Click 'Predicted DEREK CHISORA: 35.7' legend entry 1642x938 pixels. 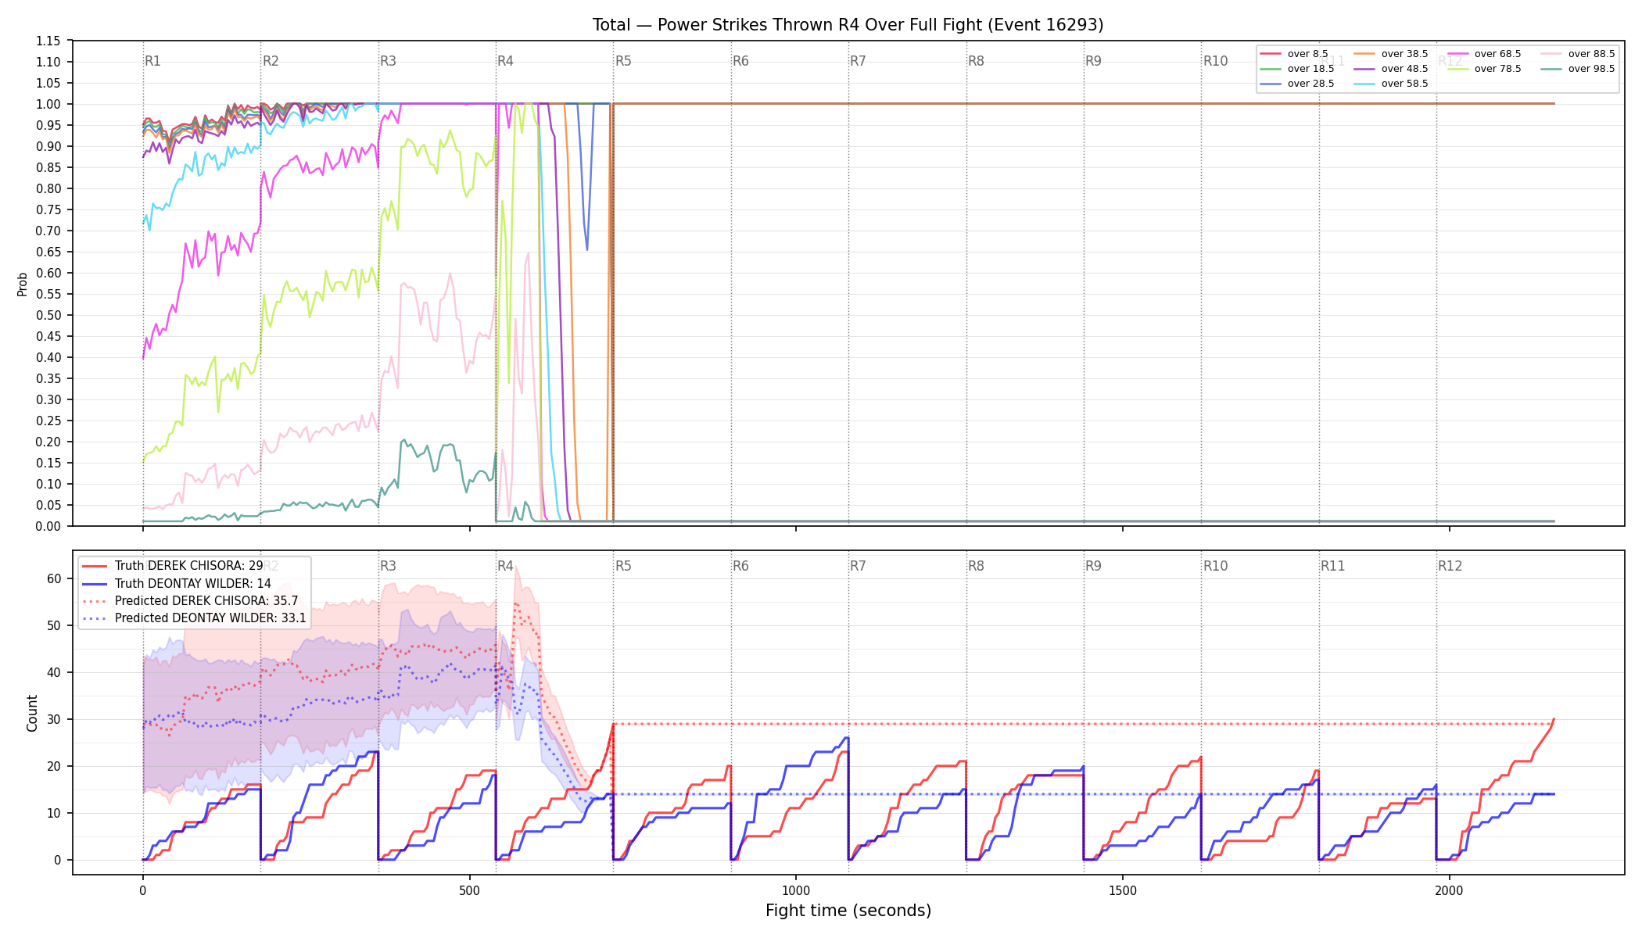(190, 600)
